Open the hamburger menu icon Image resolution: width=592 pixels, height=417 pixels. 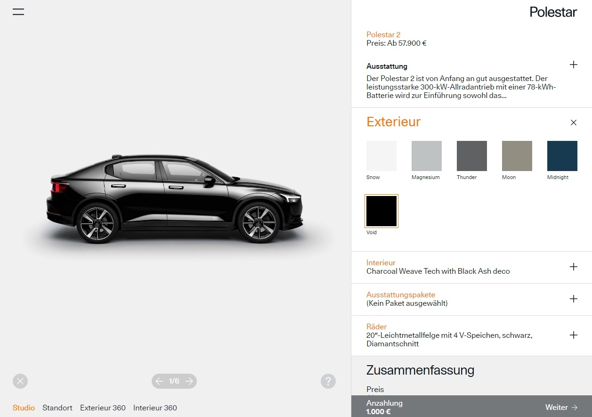coord(18,12)
